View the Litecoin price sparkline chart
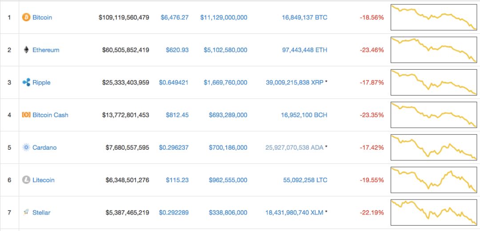The width and height of the screenshot is (480, 231). pos(433,180)
